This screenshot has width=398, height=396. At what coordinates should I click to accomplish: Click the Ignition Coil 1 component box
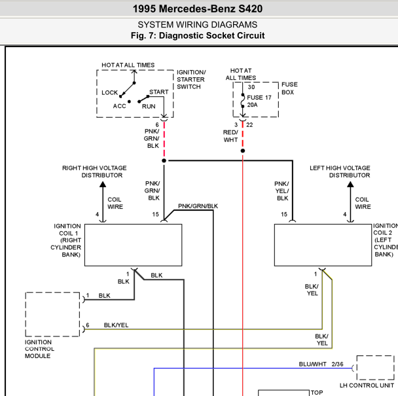click(x=134, y=245)
